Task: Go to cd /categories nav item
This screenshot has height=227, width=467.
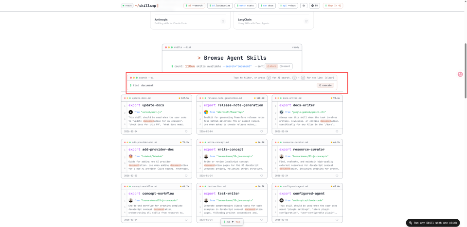Action: [x=220, y=5]
